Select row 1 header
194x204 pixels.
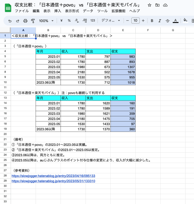coord(5,36)
